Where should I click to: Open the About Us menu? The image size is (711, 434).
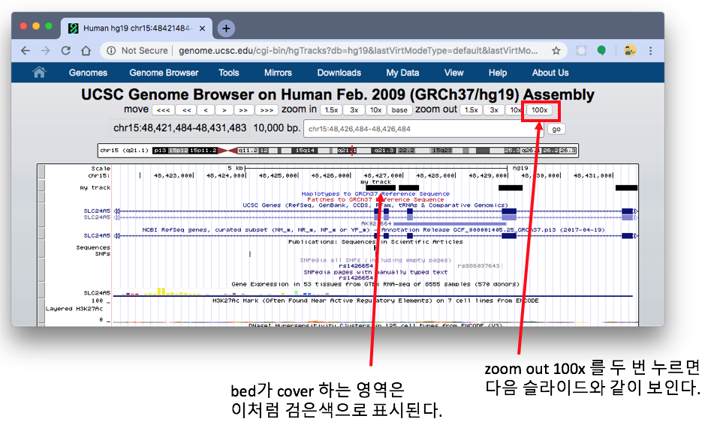550,73
